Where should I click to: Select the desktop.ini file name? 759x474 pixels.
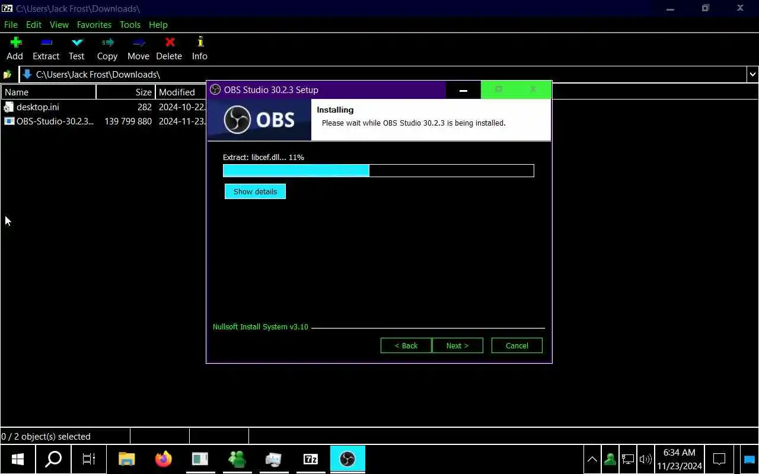[x=38, y=107]
